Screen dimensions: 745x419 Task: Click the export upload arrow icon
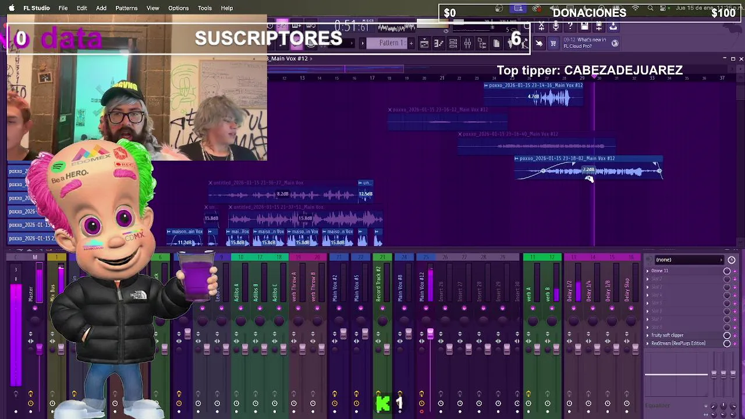(613, 26)
